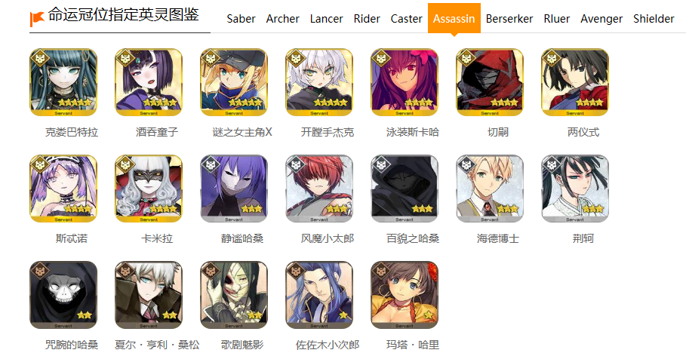
Task: Open the 开膛手杰克 portrait icon
Action: point(319,82)
